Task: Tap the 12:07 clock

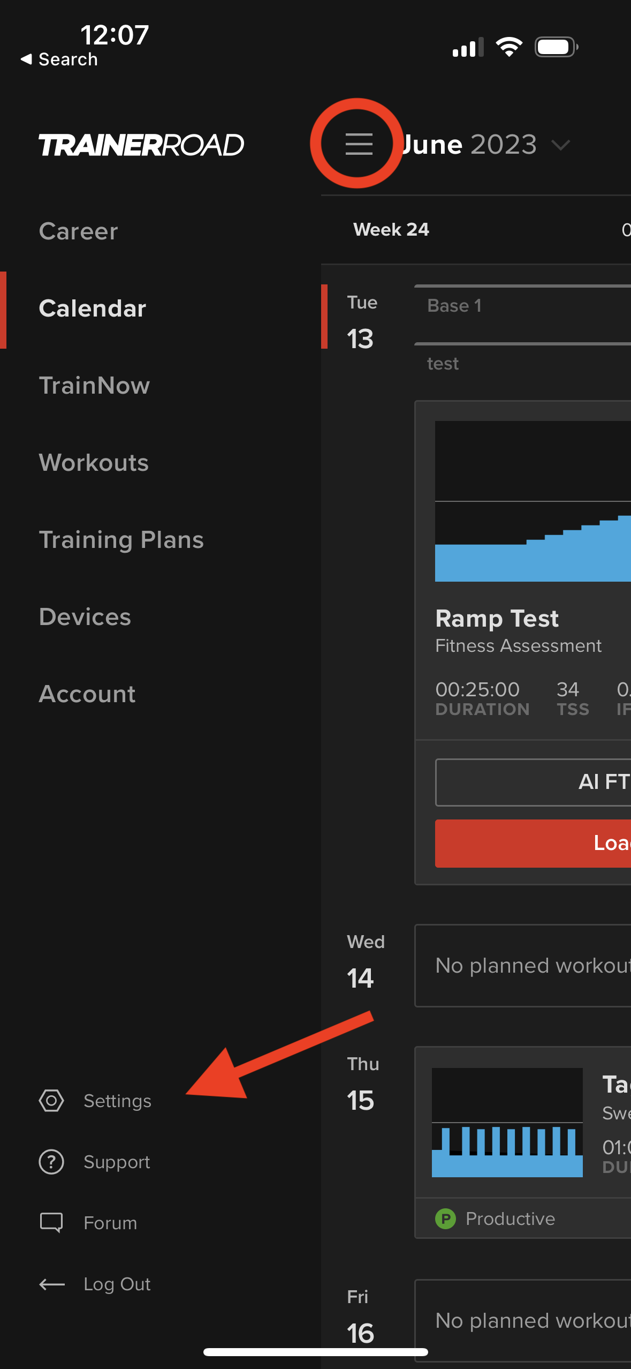Action: pyautogui.click(x=115, y=35)
